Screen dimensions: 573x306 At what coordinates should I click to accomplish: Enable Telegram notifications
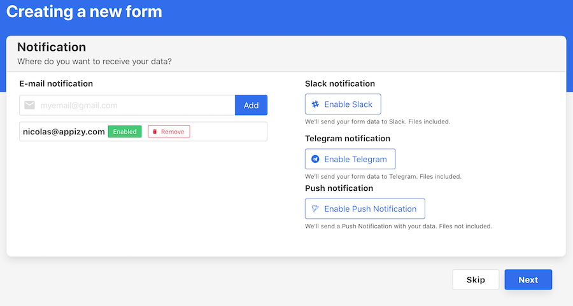tap(350, 159)
